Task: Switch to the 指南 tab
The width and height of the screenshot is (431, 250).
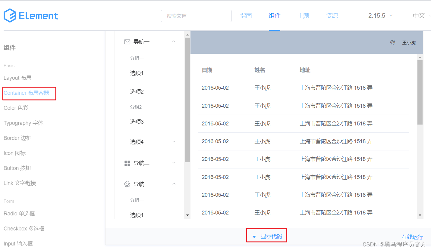Action: pyautogui.click(x=246, y=15)
